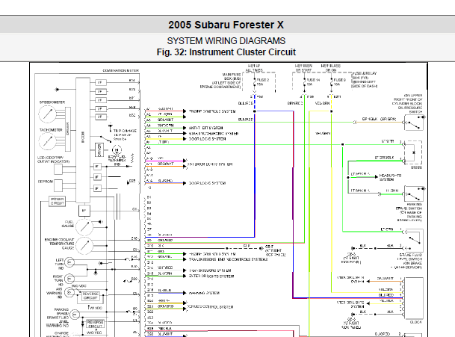This screenshot has width=455, height=337.
Task: Click the 'ANTI-THEFT SYSTEM' reference label
Action: click(206, 128)
